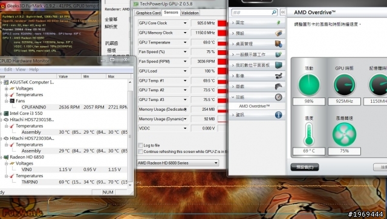The width and height of the screenshot is (387, 219).
Task: Click the green activity gauge dial
Action: pos(309,85)
